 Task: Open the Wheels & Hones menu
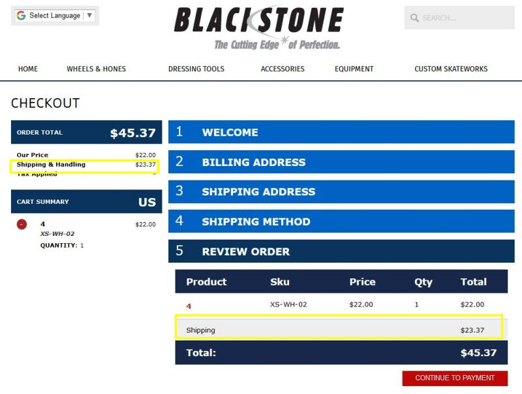point(95,69)
